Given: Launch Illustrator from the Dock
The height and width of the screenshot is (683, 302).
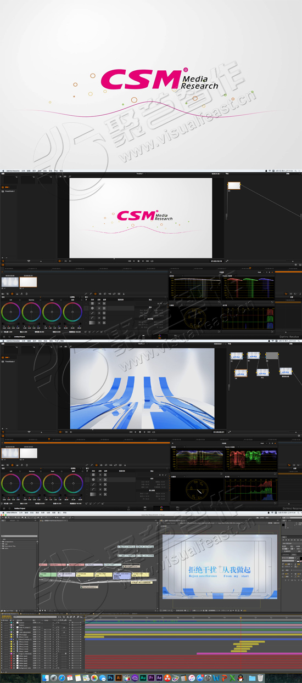Looking at the screenshot, I should click(x=119, y=678).
